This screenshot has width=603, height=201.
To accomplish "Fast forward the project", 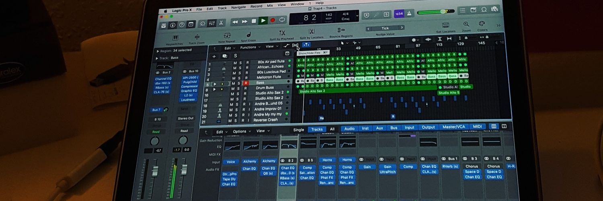I will (244, 22).
